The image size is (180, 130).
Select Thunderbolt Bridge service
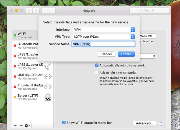pyautogui.click(x=33, y=87)
